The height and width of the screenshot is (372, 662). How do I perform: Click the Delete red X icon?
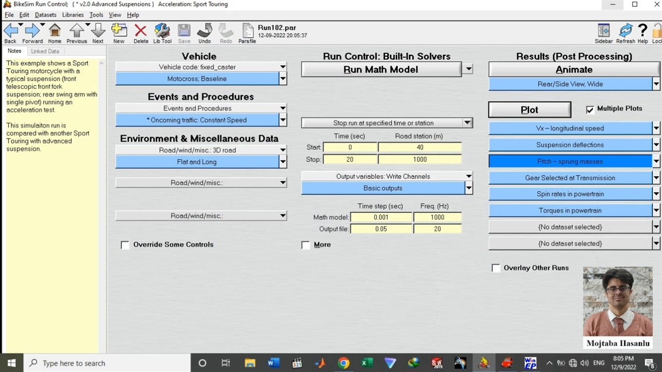(141, 31)
